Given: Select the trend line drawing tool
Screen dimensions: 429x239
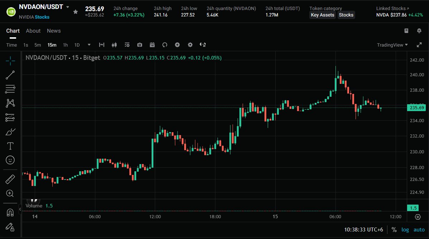Looking at the screenshot, I should [x=10, y=75].
